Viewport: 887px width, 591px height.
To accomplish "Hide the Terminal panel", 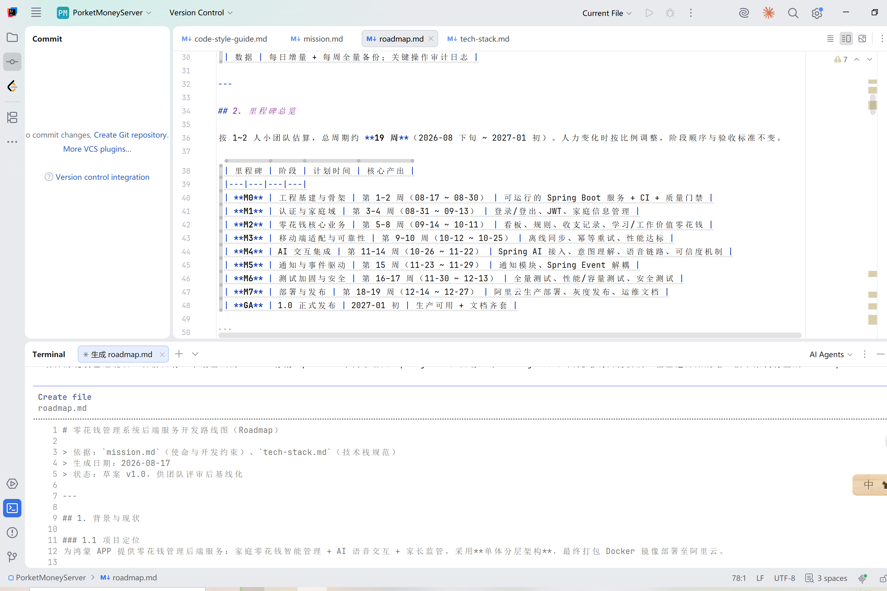I will click(881, 354).
